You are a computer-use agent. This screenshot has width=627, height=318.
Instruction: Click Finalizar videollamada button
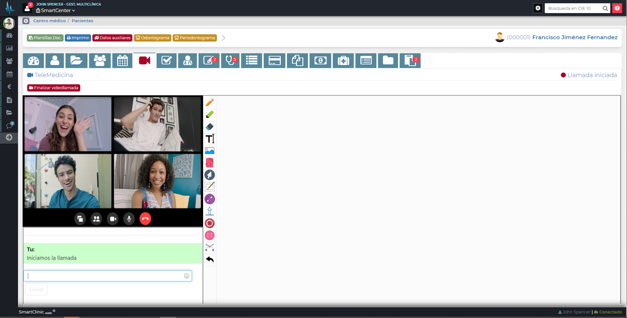54,88
